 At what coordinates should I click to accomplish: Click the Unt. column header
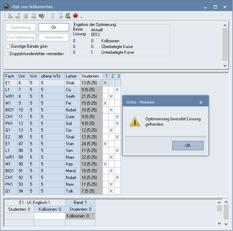pos(23,76)
